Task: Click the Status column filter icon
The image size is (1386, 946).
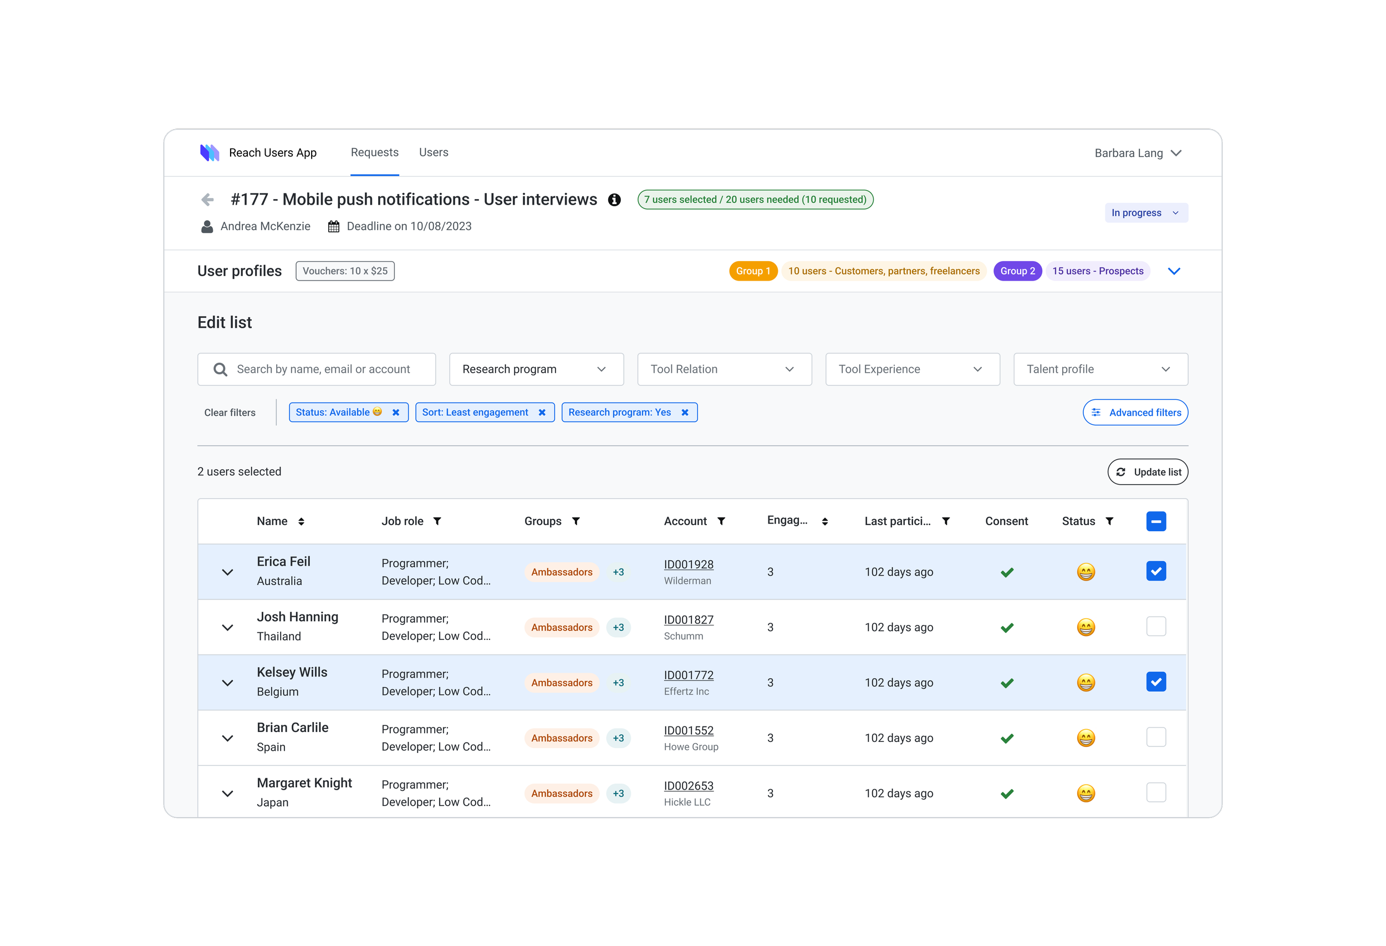Action: click(1109, 521)
